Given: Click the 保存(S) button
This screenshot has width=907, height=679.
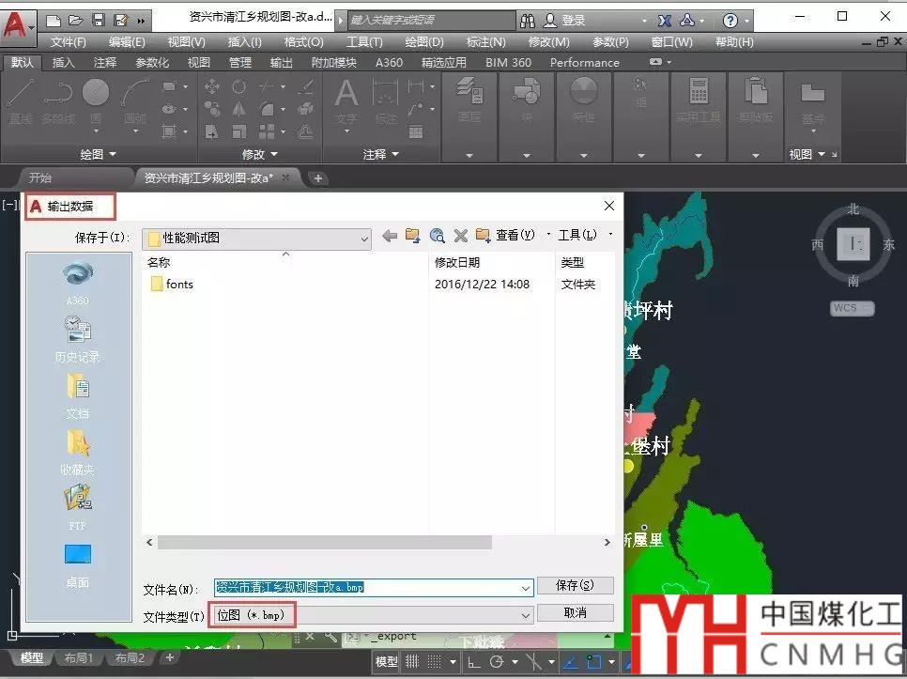Looking at the screenshot, I should coord(575,585).
